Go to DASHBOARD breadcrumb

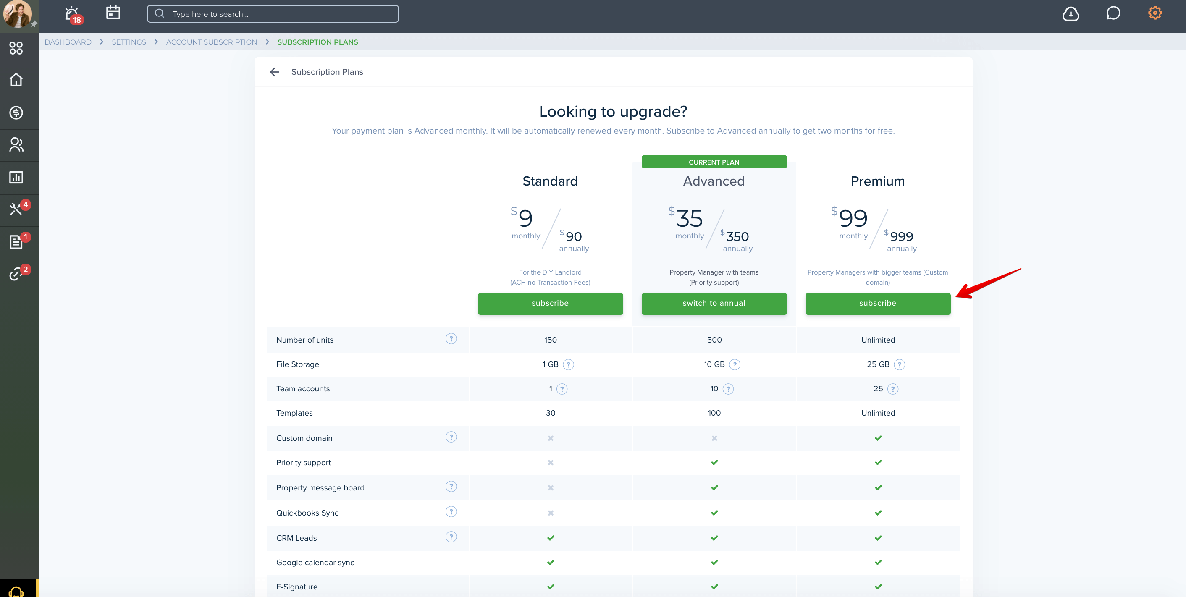point(68,42)
